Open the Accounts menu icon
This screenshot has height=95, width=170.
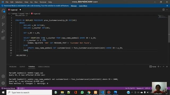(3, 76)
